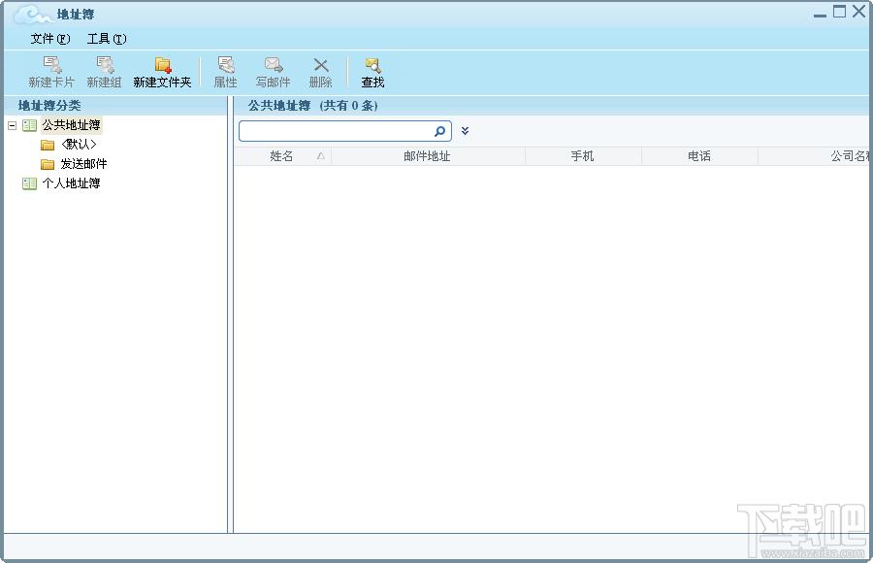Select the 发送邮件 folder
Screen dimensions: 873x563
coord(83,164)
